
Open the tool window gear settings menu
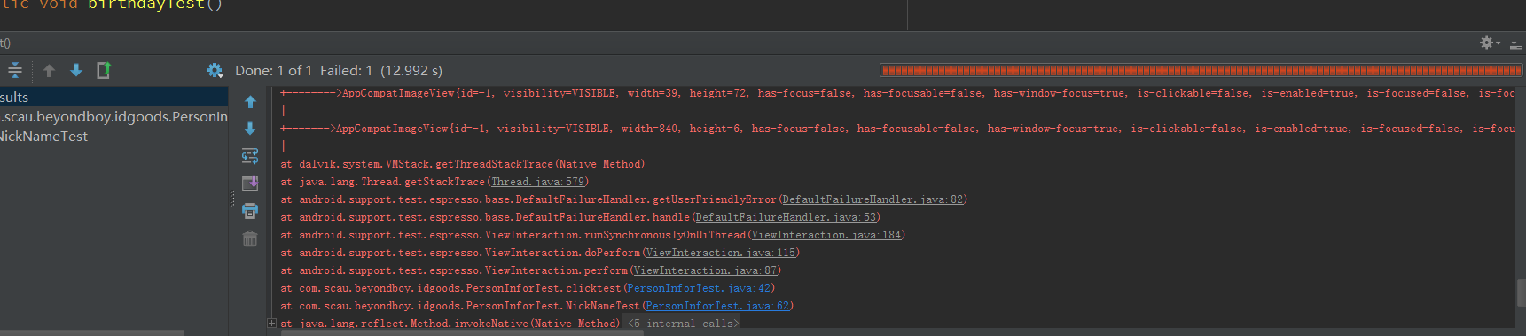coord(1490,43)
